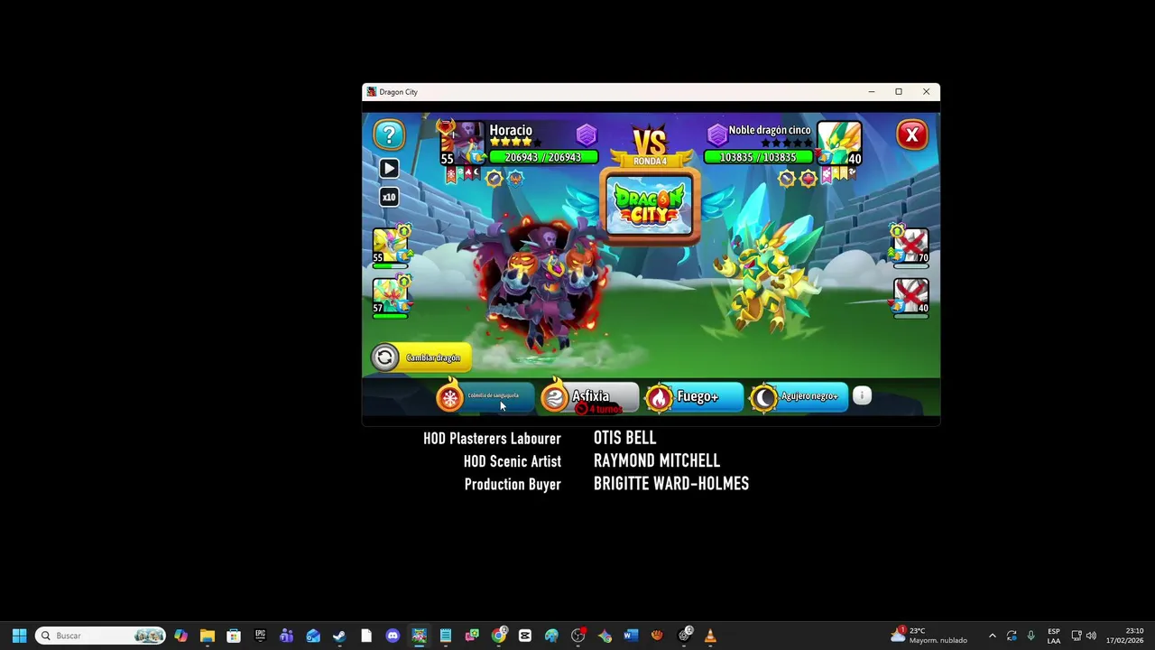Click defeated enemy reserve dragon level 40

[x=910, y=298]
